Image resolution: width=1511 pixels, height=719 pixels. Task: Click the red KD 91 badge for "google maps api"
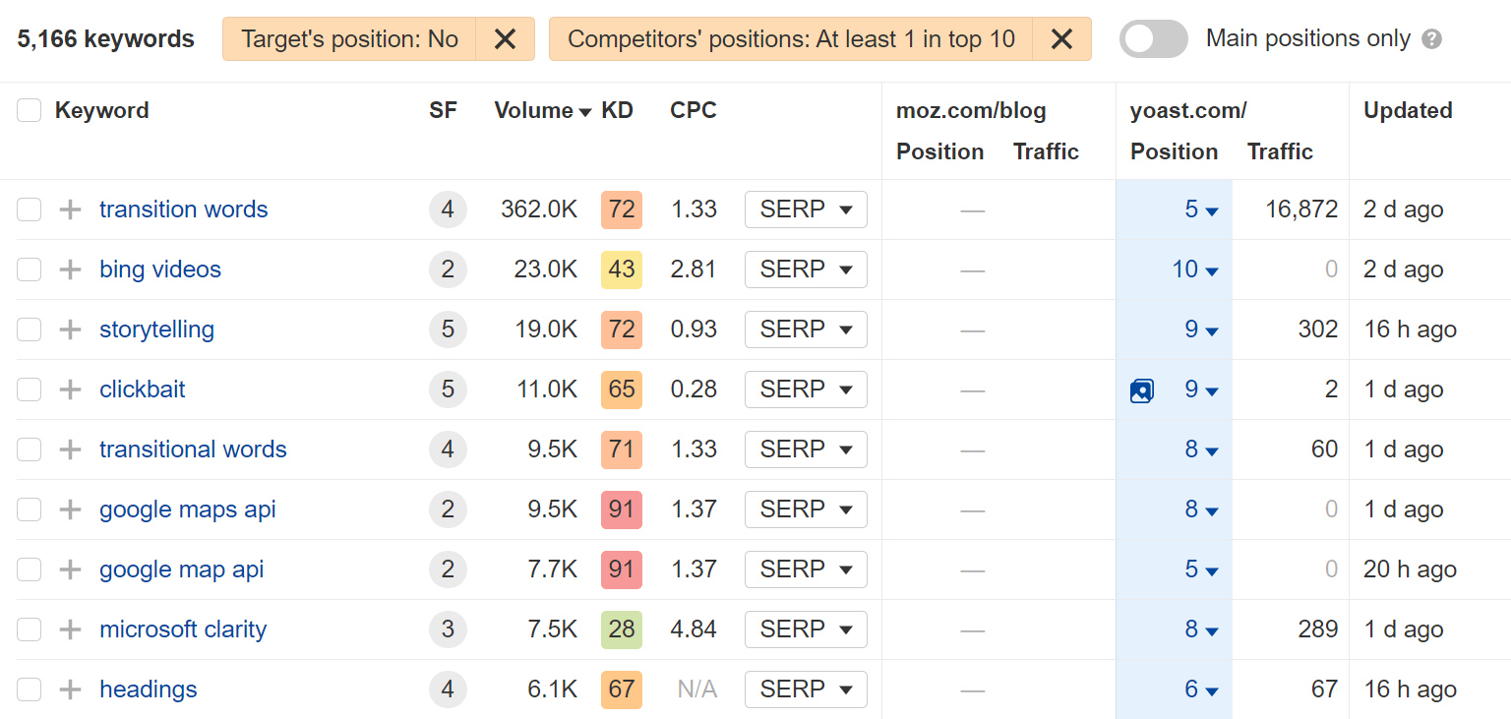click(x=621, y=509)
